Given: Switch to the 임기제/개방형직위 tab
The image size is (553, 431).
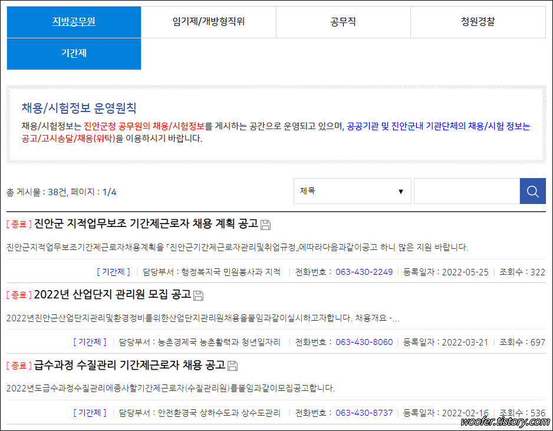Looking at the screenshot, I should coord(209,22).
